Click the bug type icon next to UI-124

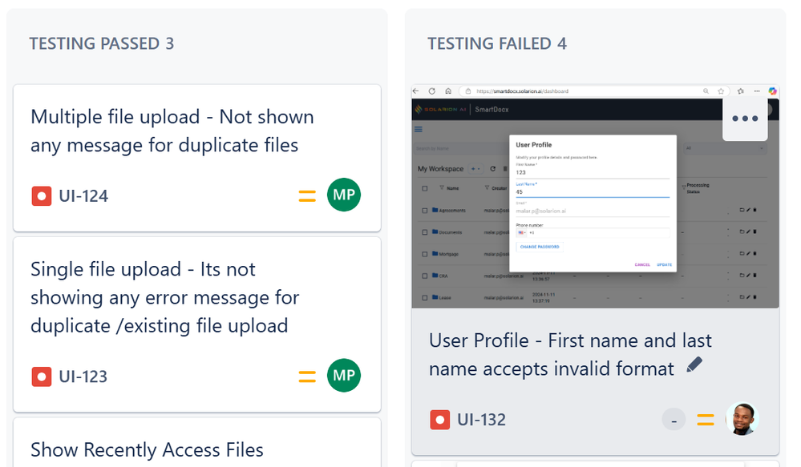pos(42,196)
